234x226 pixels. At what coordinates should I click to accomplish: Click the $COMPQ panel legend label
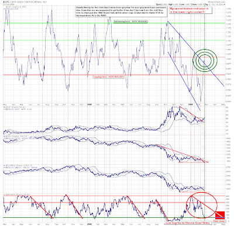tap(18, 166)
